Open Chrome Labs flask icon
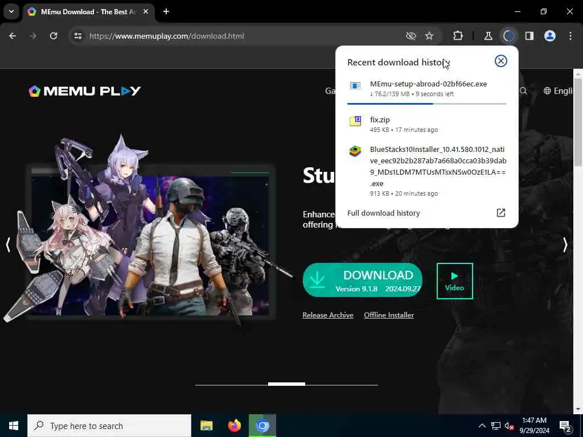This screenshot has width=583, height=437. pyautogui.click(x=488, y=36)
